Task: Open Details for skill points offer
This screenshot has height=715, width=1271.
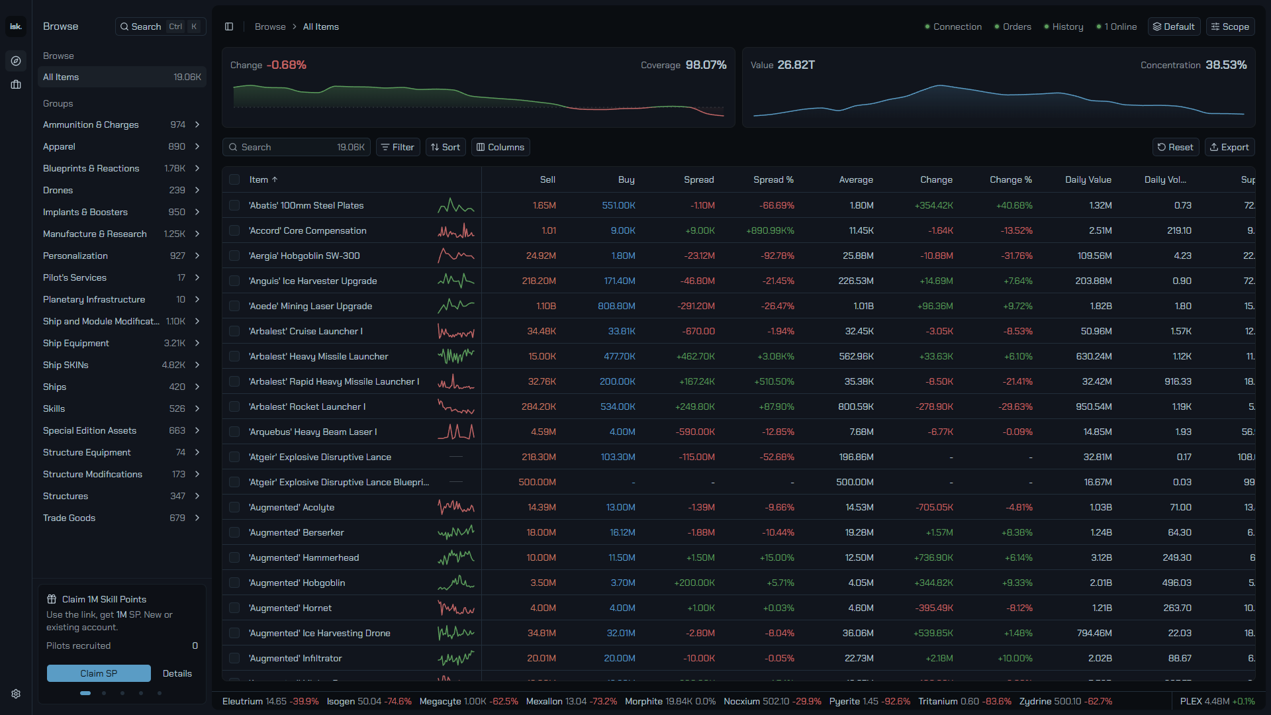Action: 177,673
